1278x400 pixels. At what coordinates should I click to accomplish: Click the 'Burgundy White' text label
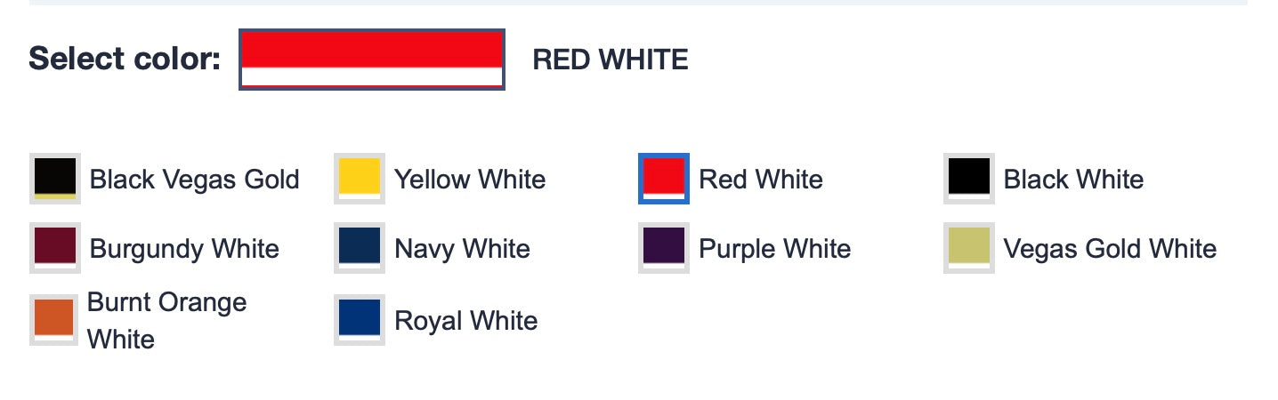[x=184, y=249]
